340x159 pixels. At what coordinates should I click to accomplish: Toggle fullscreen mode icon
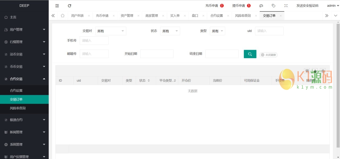(x=286, y=6)
